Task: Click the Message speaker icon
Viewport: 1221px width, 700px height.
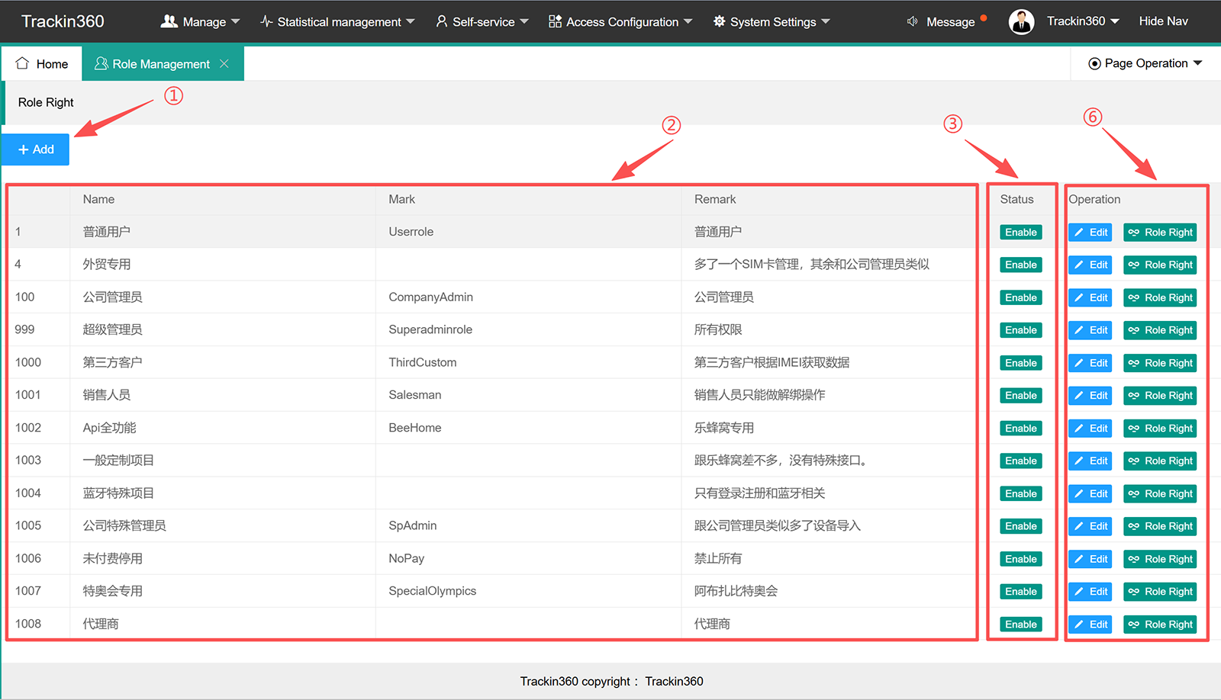Action: pos(912,21)
